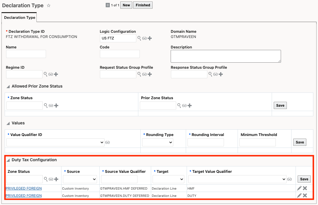Image resolution: width=318 pixels, height=205 pixels.
Task: Click search magnifier for Logic Configuration
Action: pyautogui.click(x=139, y=38)
